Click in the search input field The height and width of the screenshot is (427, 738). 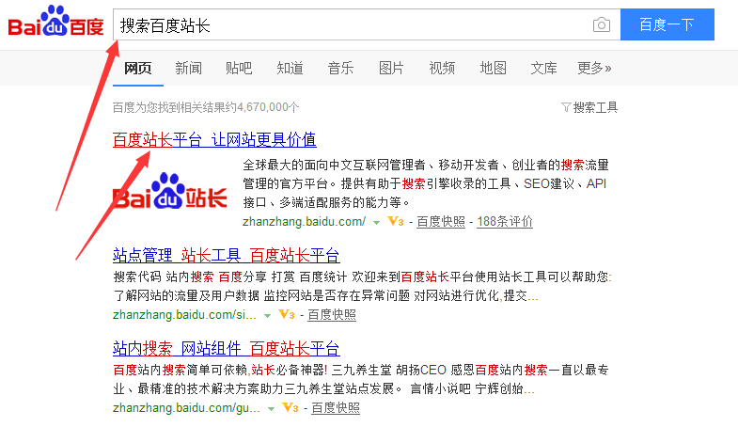coord(348,25)
